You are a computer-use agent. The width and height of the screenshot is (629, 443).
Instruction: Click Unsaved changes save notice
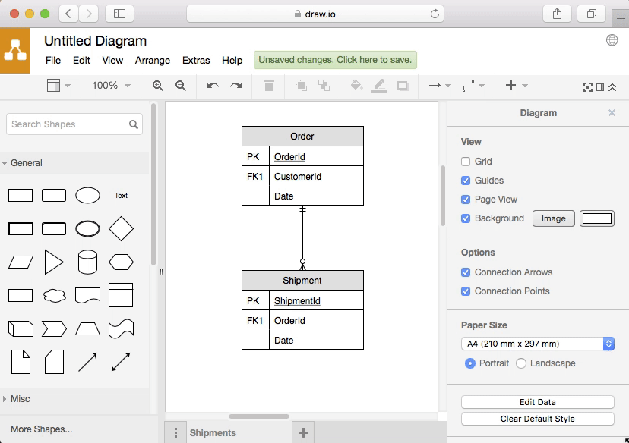coord(335,61)
